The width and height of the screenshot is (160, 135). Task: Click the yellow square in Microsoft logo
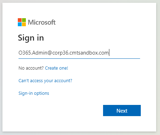coord(24,24)
